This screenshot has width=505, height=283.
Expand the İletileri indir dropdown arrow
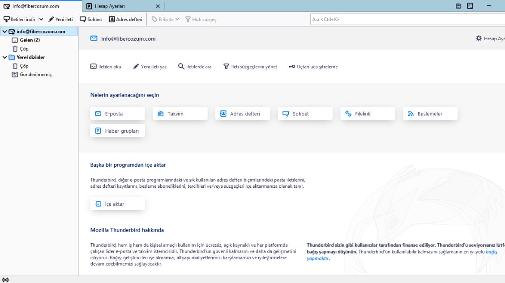click(x=41, y=19)
